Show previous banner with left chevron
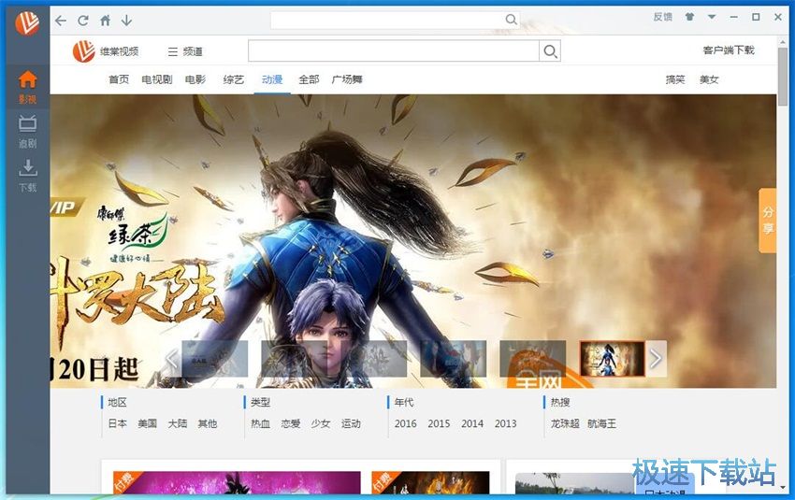 coord(172,359)
